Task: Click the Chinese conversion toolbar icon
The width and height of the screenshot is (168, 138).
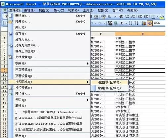Action: coord(110,23)
